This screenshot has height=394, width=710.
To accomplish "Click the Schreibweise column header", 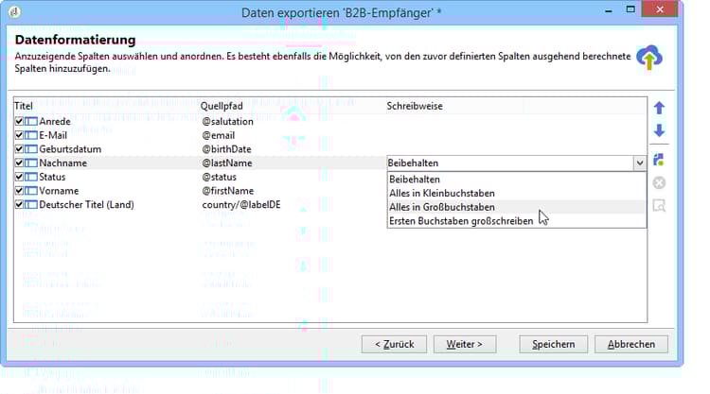I will [415, 106].
